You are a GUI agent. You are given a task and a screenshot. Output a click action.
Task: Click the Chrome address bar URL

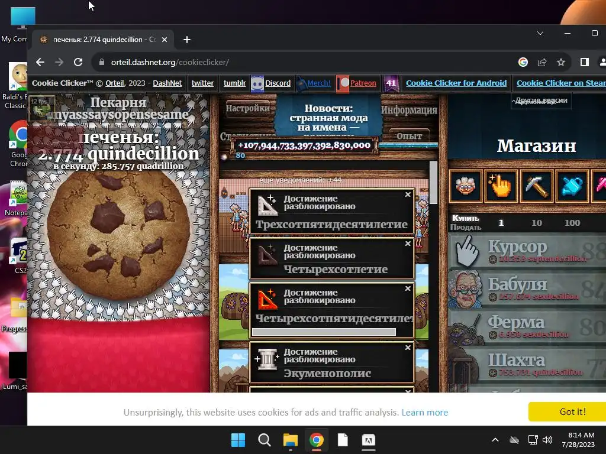[170, 62]
